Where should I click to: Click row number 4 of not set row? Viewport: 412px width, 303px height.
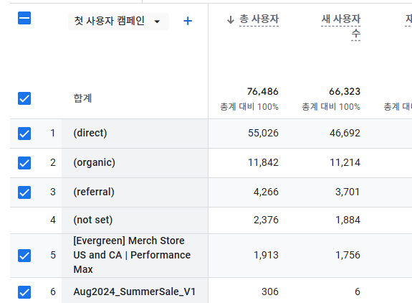tap(53, 220)
